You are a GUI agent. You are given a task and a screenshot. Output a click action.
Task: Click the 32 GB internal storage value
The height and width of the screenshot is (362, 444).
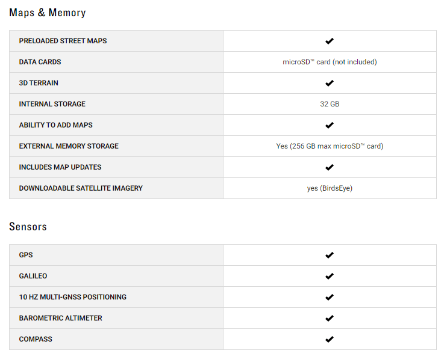pos(330,104)
